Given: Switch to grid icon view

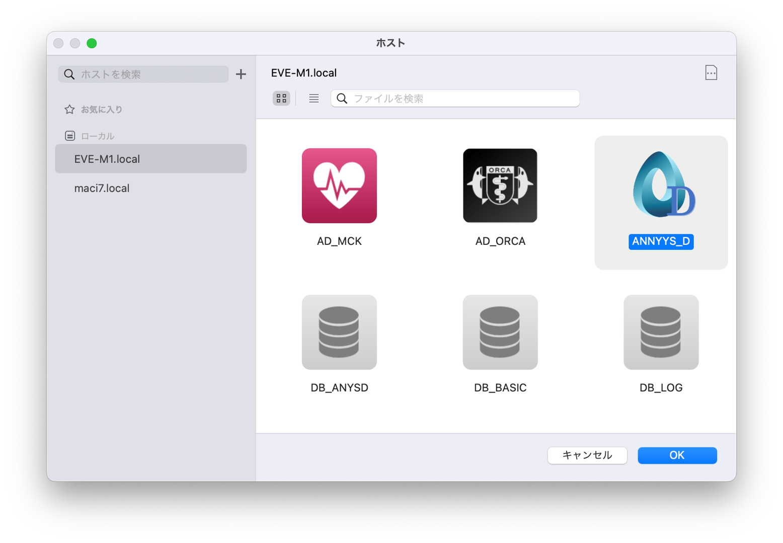Looking at the screenshot, I should (x=281, y=99).
